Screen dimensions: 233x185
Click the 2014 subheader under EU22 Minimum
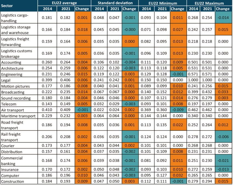(147, 9)
